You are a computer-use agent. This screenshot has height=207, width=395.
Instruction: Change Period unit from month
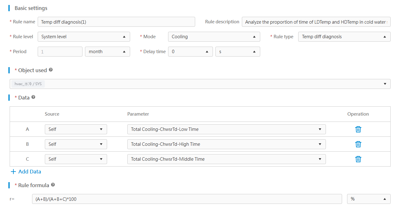pos(107,52)
